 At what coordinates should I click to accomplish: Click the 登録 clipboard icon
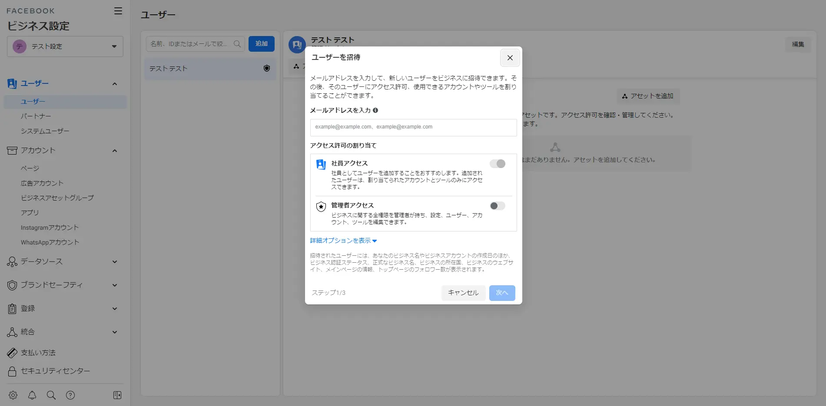[x=12, y=308]
